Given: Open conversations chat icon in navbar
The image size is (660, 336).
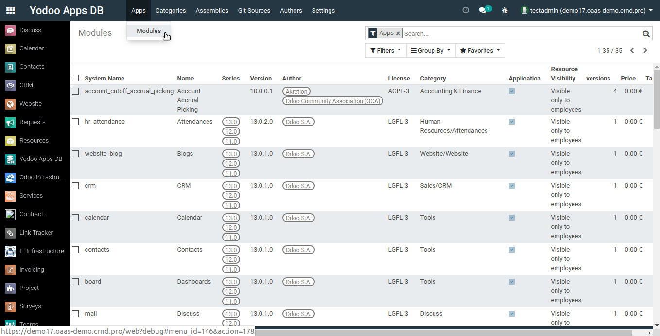Looking at the screenshot, I should click(483, 10).
